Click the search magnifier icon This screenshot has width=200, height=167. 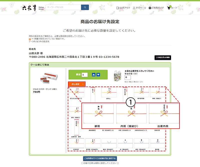pos(84,7)
